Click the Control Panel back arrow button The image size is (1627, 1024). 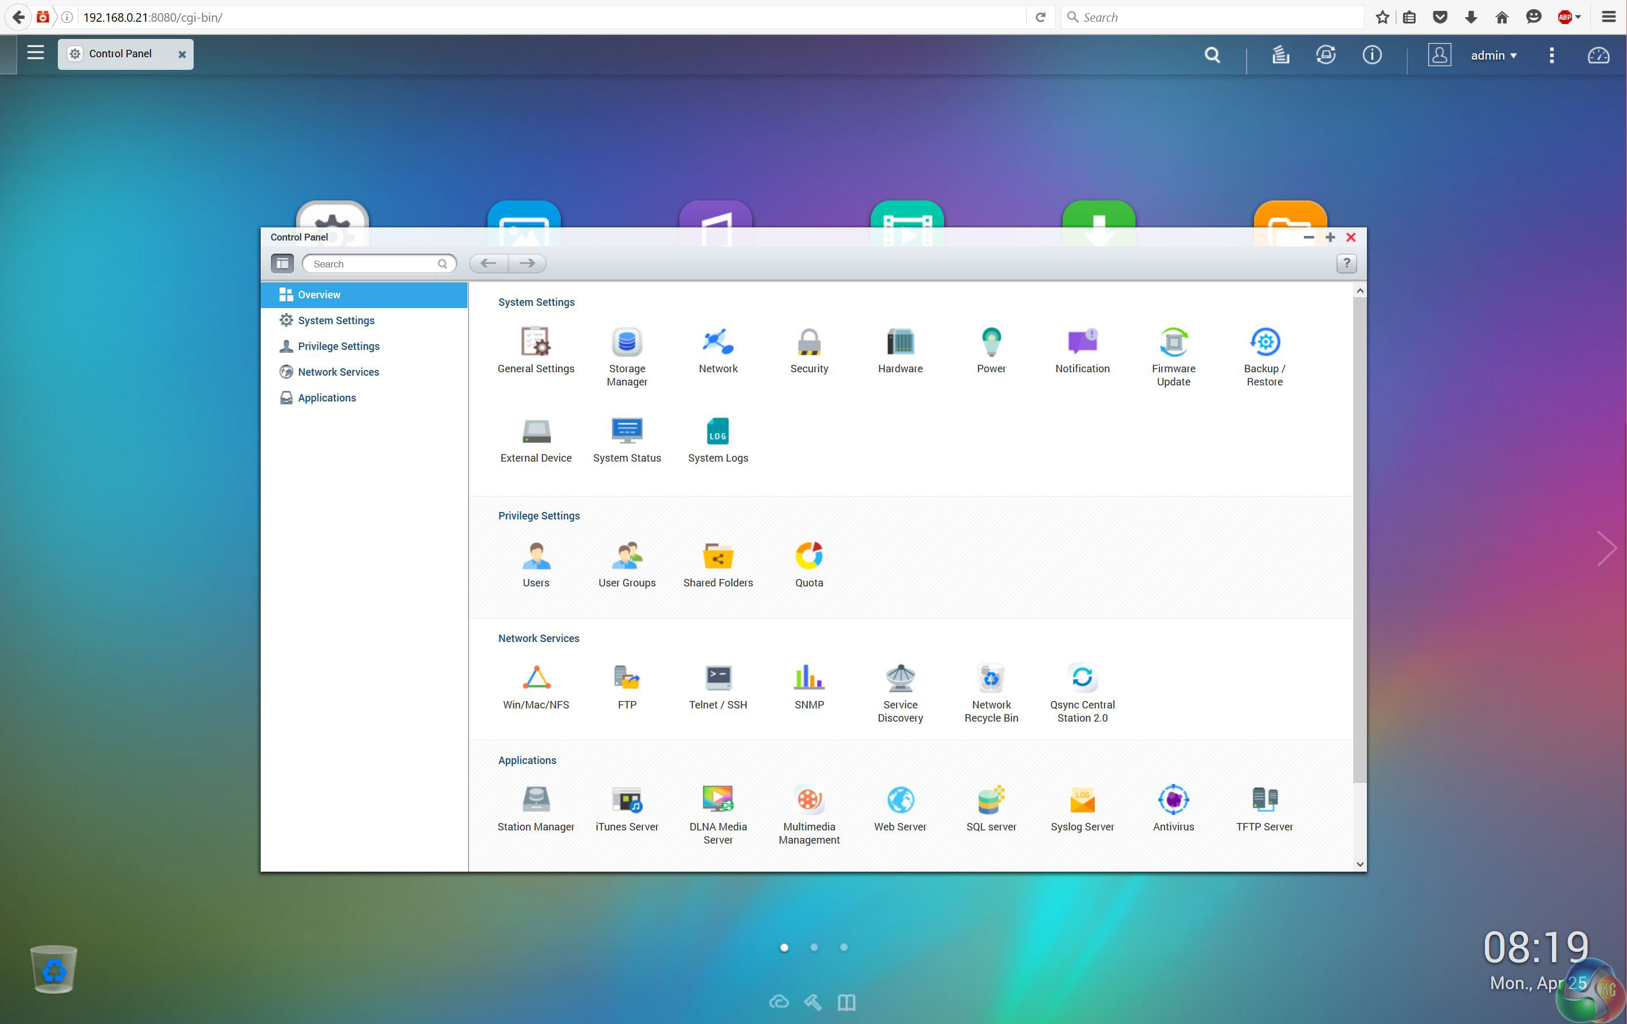click(x=489, y=263)
